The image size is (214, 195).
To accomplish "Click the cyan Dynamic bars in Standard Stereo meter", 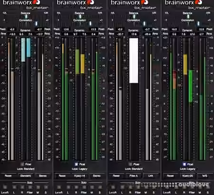I will point(26,49).
